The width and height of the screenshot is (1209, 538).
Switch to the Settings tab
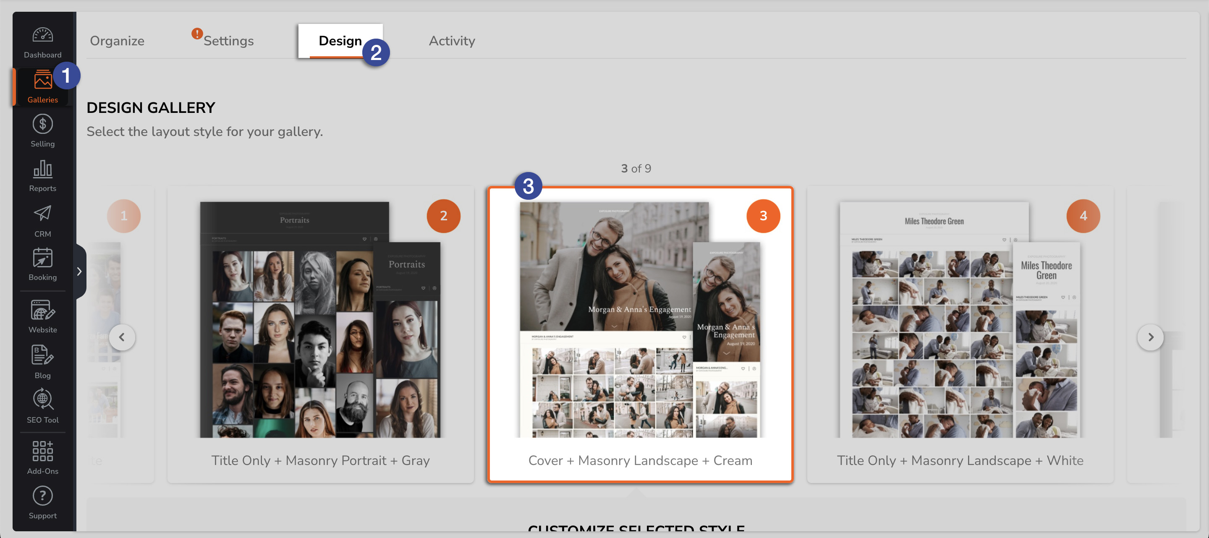tap(228, 41)
